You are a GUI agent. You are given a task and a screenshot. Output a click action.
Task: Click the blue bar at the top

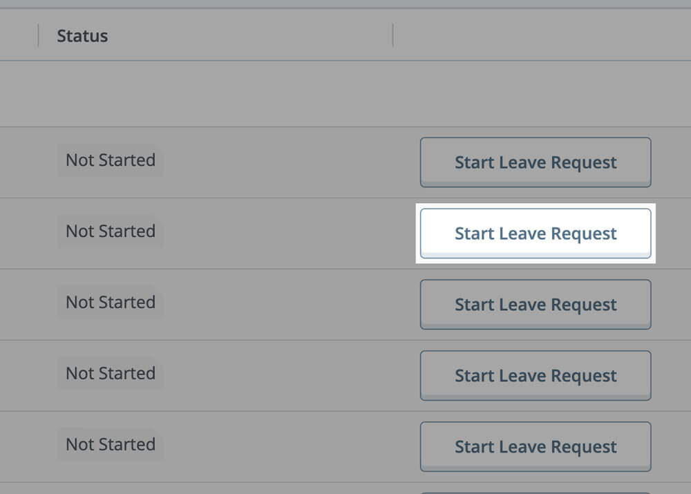click(x=345, y=3)
